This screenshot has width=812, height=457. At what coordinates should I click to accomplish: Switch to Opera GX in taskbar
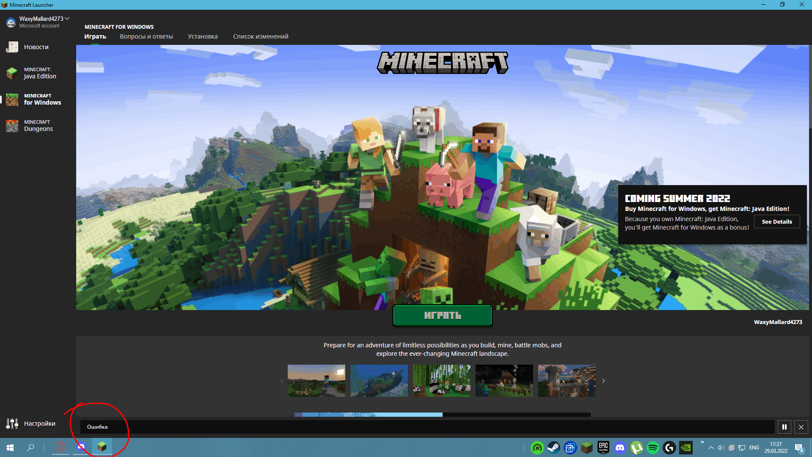click(61, 447)
